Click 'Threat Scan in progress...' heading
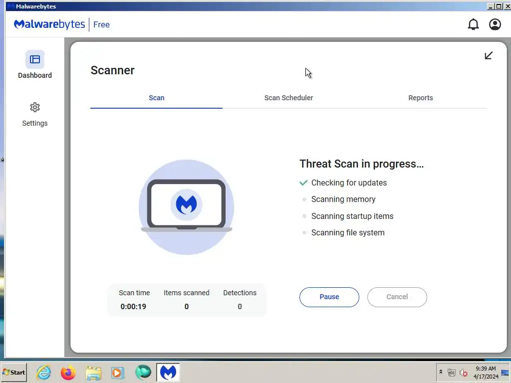The width and height of the screenshot is (511, 383). click(361, 164)
